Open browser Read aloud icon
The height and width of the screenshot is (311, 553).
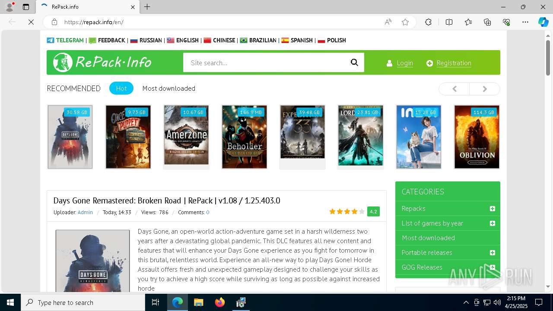coord(388,22)
